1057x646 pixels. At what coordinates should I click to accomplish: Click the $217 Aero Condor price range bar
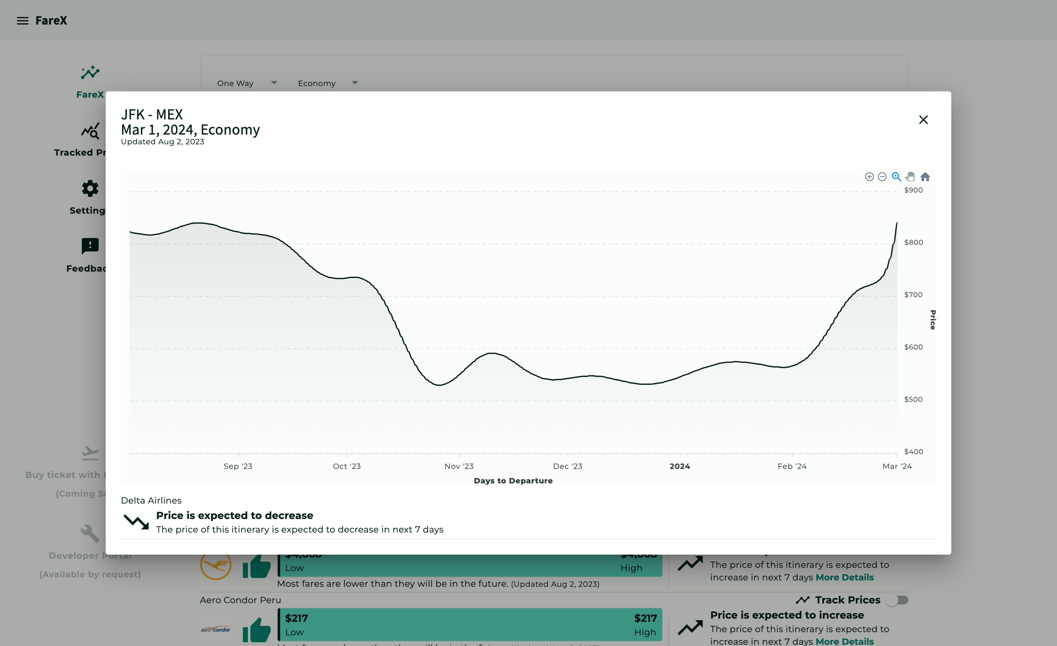click(469, 624)
